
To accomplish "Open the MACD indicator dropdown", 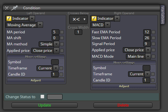I will tap(108, 25).
